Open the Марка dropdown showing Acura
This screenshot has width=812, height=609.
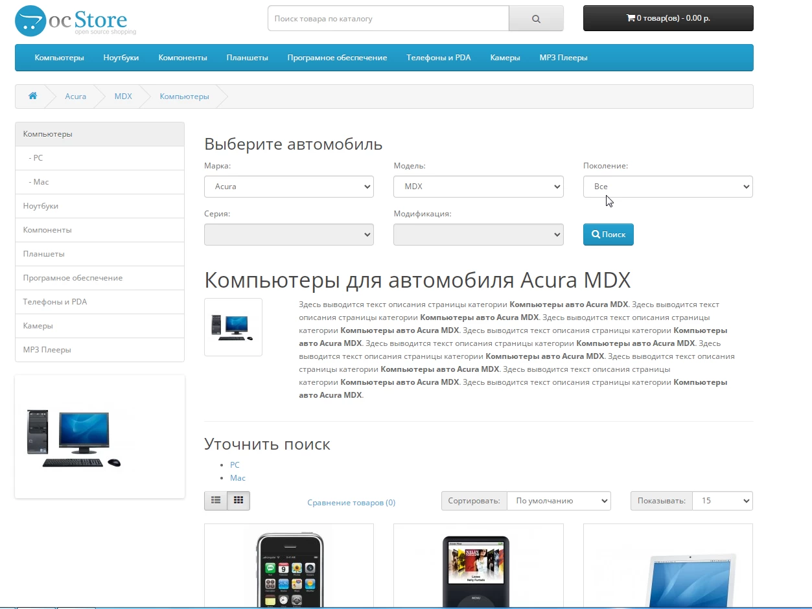click(289, 187)
